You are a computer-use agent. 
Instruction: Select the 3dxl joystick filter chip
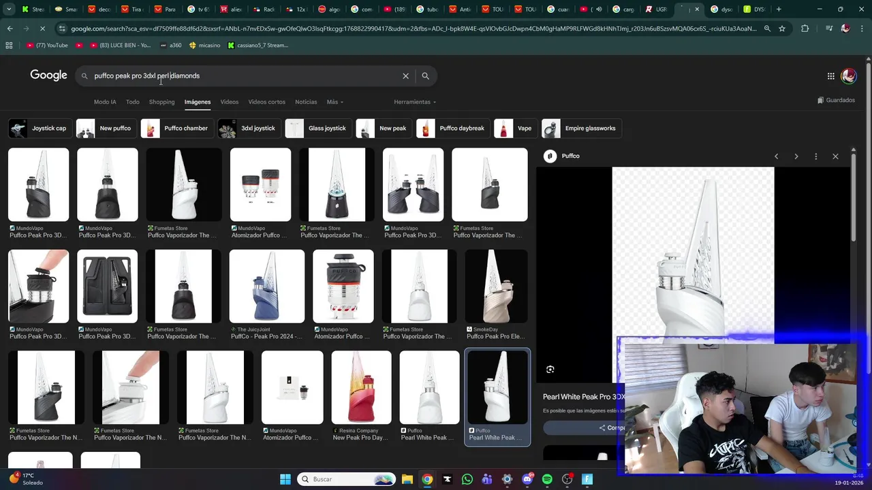(249, 128)
